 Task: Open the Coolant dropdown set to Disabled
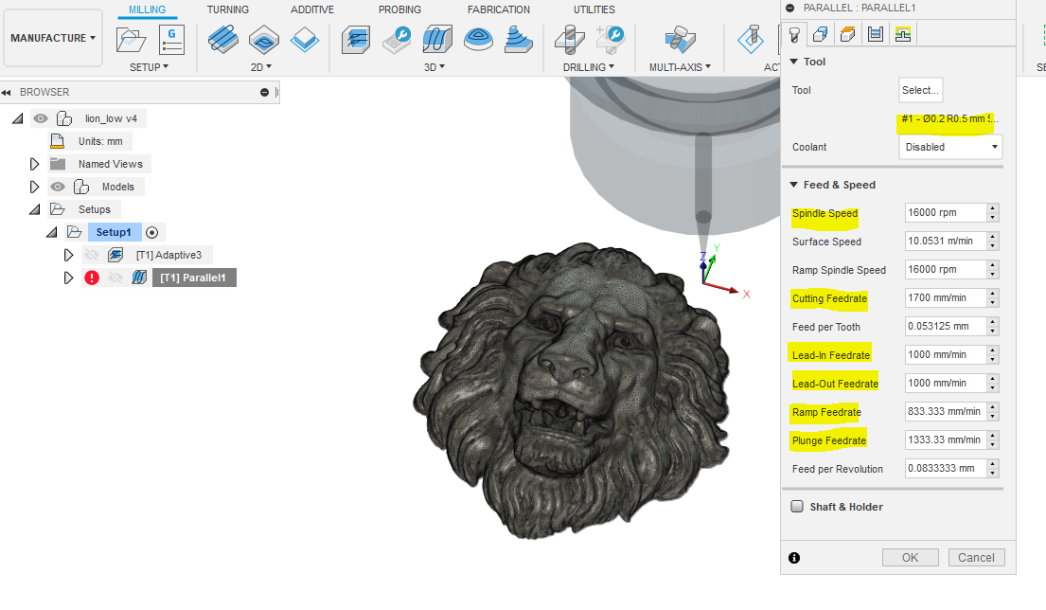click(x=949, y=147)
